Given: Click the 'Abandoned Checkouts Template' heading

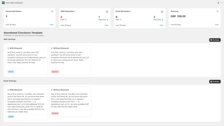Looking at the screenshot, I should (23, 33).
